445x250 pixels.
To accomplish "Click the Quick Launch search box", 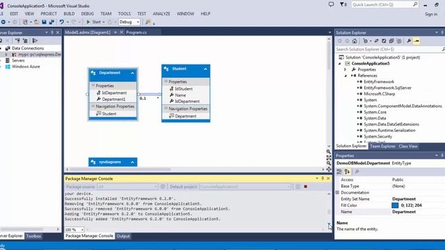I will pos(385,5).
